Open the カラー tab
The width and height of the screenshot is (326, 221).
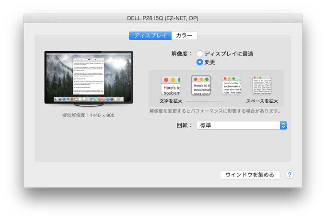184,36
